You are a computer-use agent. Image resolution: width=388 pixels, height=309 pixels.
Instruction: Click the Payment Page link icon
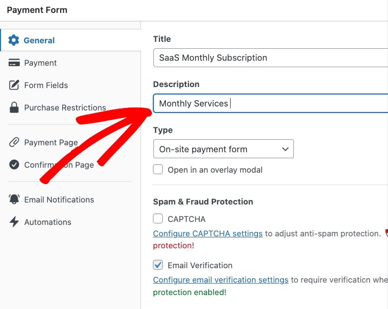(14, 142)
